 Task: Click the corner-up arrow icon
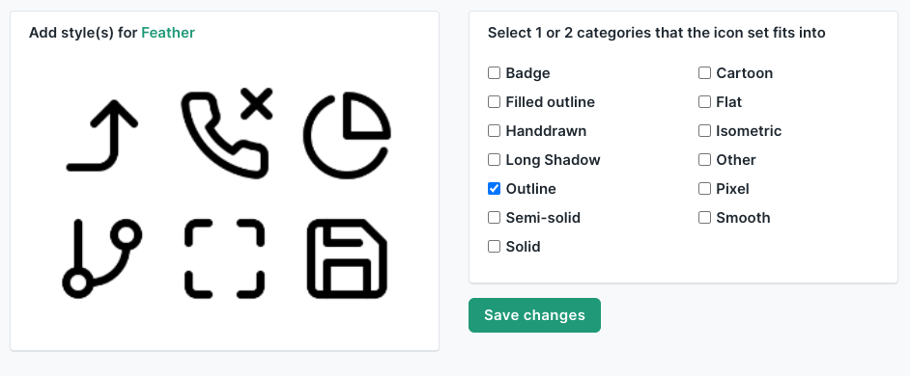coord(102,136)
